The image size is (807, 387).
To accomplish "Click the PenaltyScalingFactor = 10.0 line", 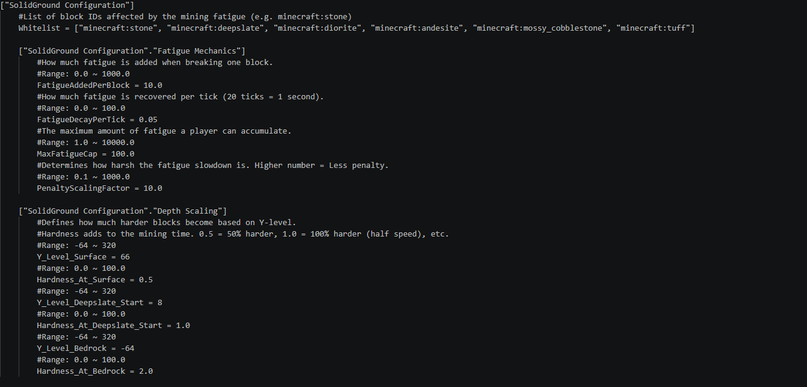I will pyautogui.click(x=99, y=188).
